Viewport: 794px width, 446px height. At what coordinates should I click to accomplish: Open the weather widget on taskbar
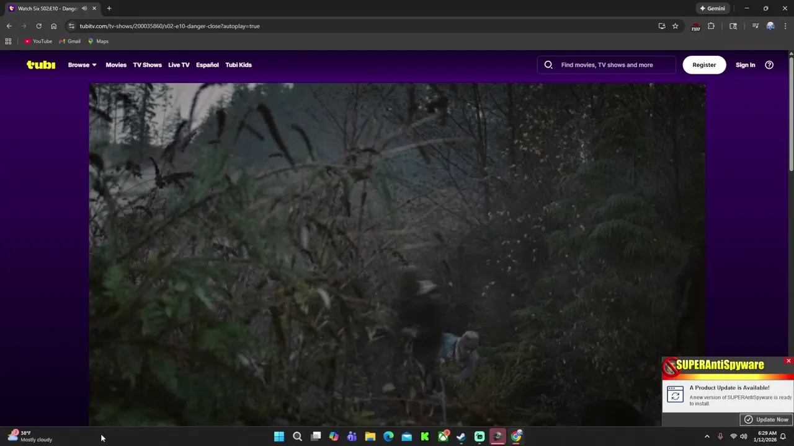[30, 436]
